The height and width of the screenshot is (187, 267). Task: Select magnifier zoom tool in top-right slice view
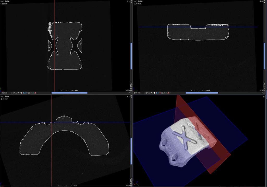264,87
